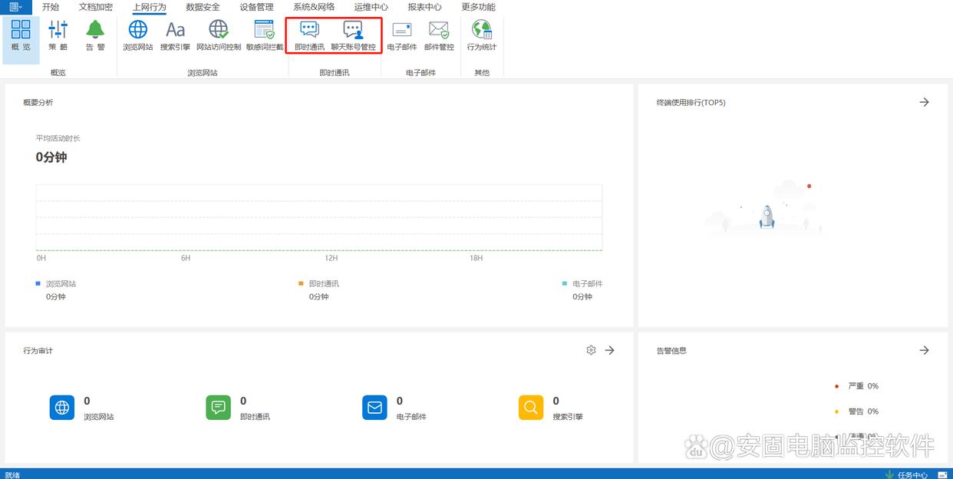Expand 终端使用排行 panel with arrow
953x479 pixels.
[924, 102]
